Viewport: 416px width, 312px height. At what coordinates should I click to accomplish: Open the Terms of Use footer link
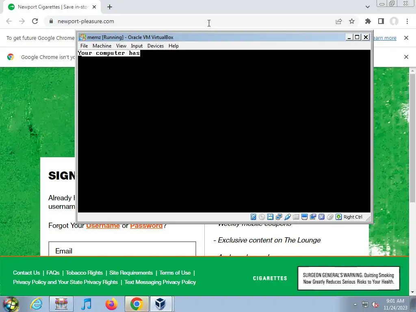click(x=175, y=273)
